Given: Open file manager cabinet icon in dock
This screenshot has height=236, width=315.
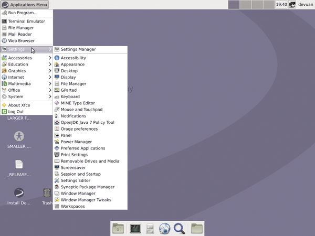Looking at the screenshot, I should click(x=150, y=229).
